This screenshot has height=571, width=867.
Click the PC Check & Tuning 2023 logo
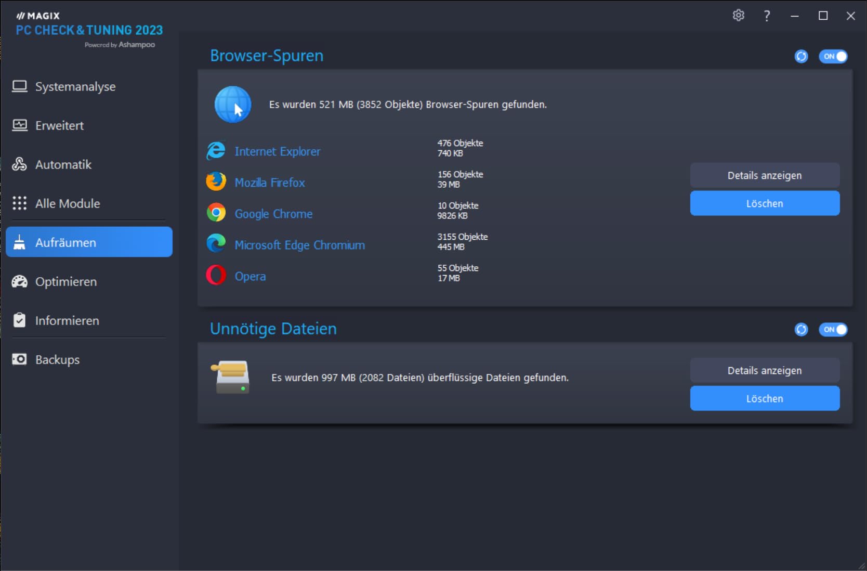tap(89, 30)
